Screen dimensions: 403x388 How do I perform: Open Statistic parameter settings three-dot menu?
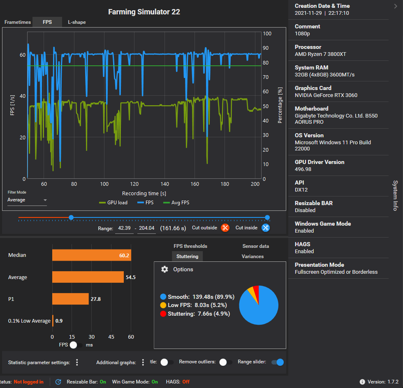[77, 362]
